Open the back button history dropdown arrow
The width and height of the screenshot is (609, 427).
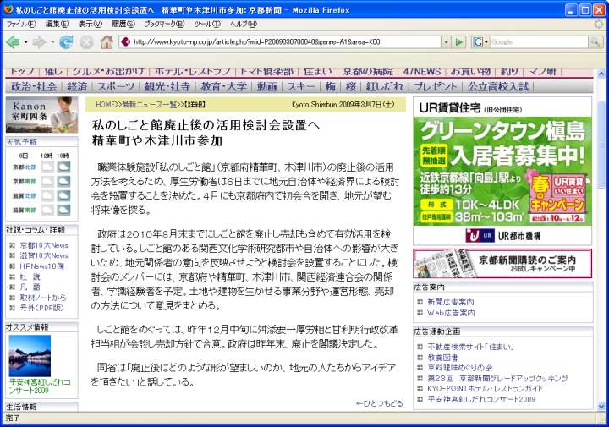[x=28, y=41]
